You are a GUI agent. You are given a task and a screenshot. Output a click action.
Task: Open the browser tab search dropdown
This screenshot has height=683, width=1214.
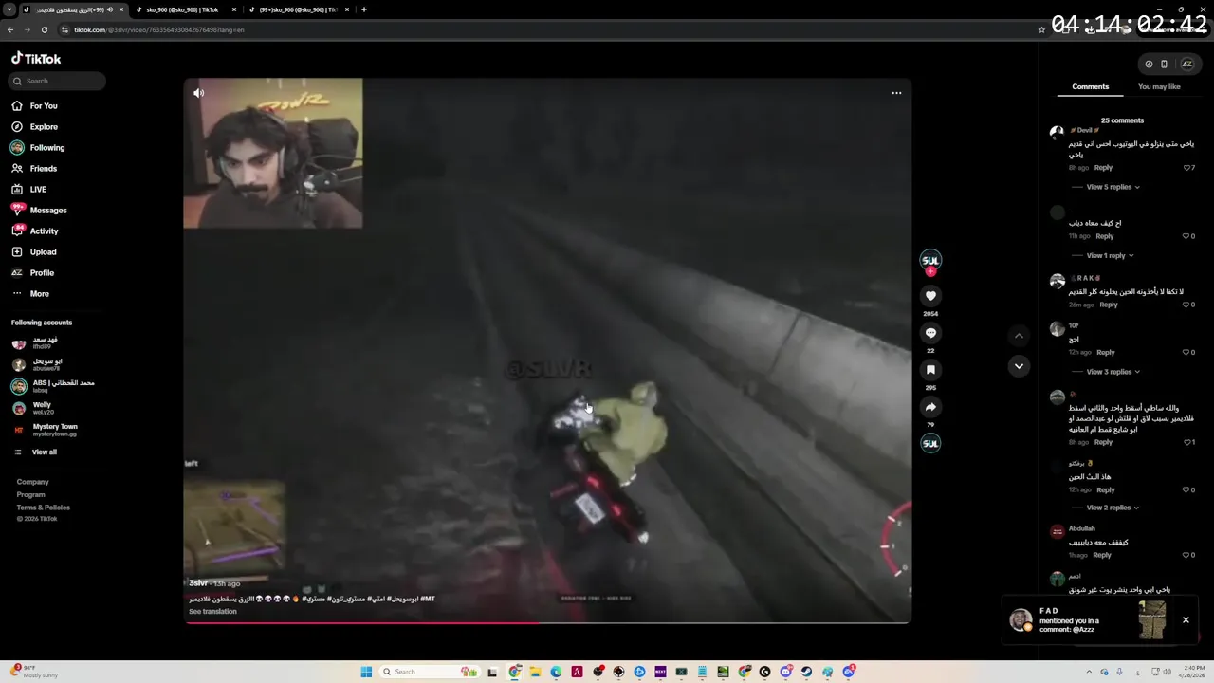9,9
